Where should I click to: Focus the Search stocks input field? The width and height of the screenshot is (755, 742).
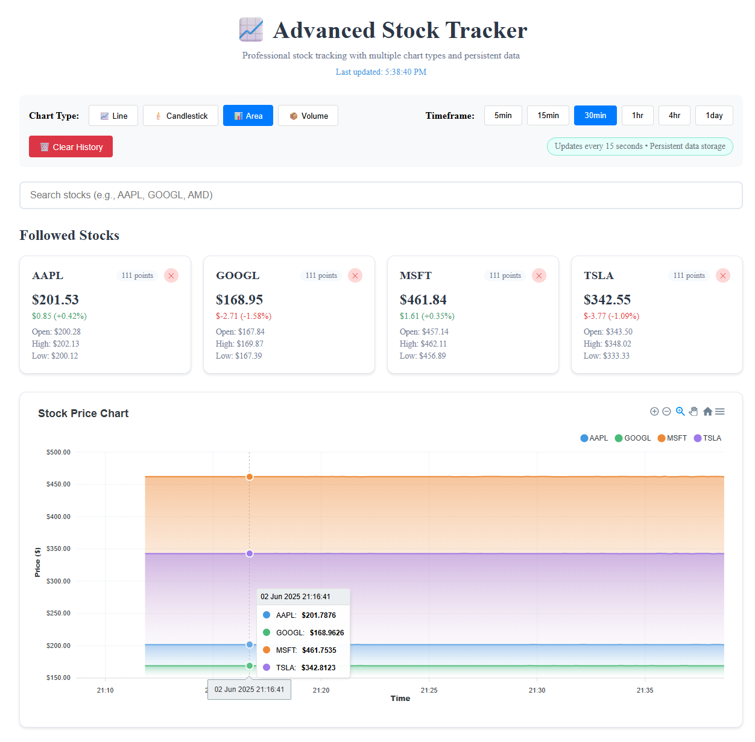pyautogui.click(x=381, y=195)
